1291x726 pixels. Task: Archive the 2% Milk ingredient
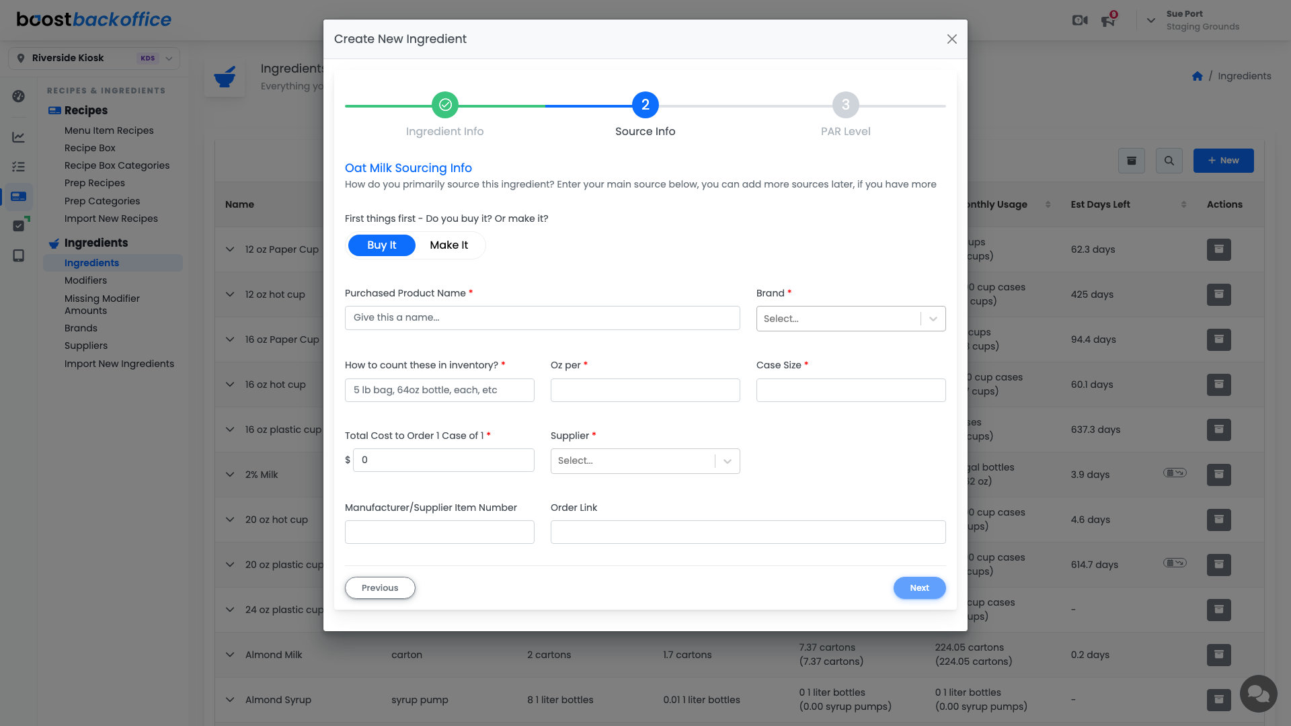[x=1219, y=475]
